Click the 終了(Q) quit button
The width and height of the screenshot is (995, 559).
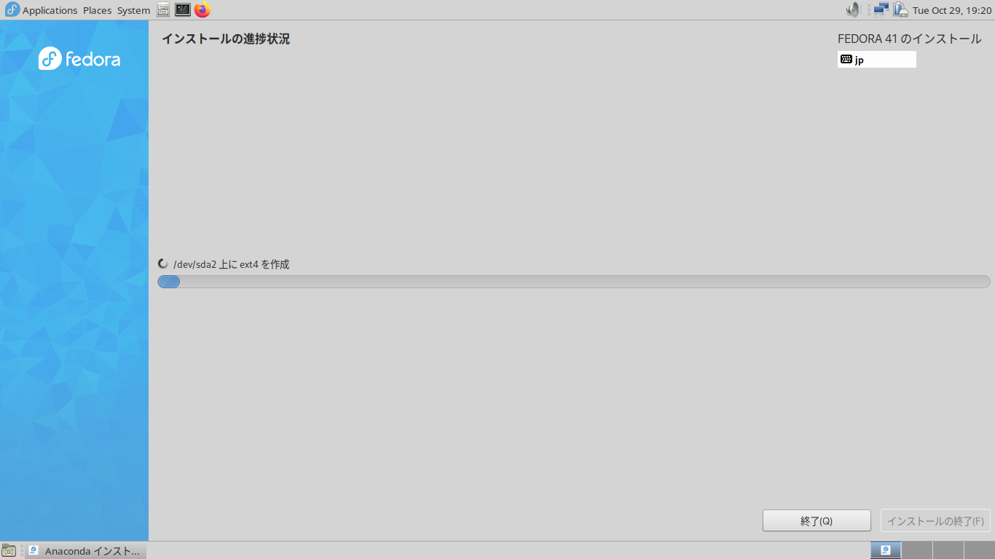tap(817, 521)
